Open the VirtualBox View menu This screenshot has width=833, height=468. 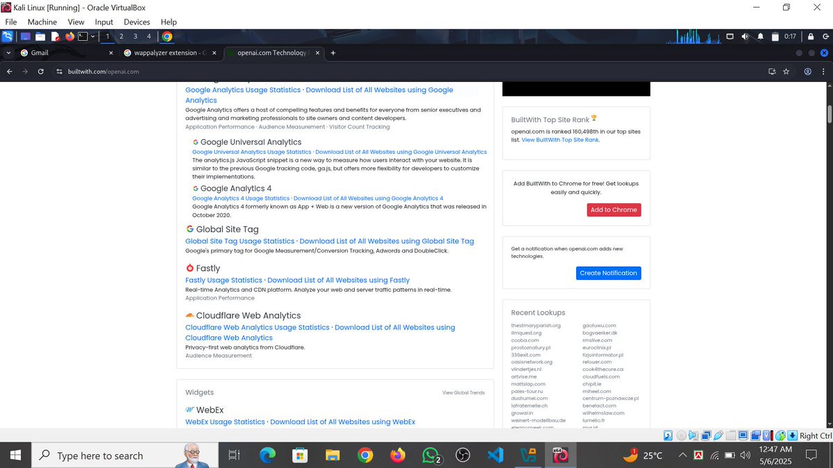click(x=76, y=22)
